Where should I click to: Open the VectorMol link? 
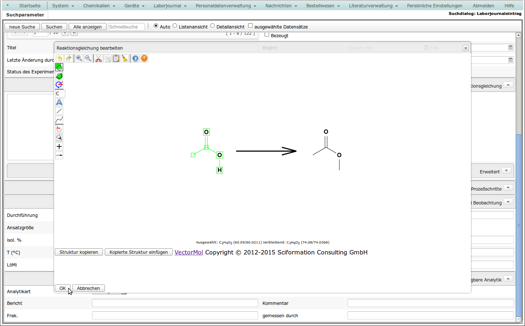pos(188,252)
